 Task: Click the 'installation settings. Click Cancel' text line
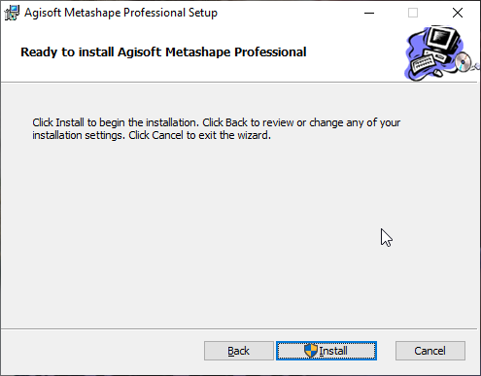point(152,135)
